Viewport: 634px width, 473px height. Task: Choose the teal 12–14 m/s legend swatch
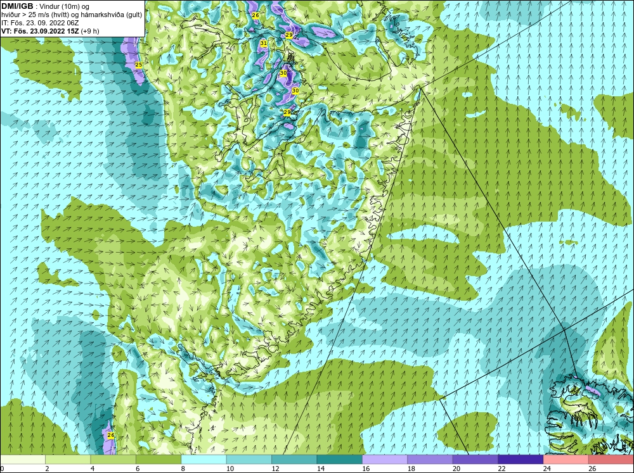coord(294,459)
